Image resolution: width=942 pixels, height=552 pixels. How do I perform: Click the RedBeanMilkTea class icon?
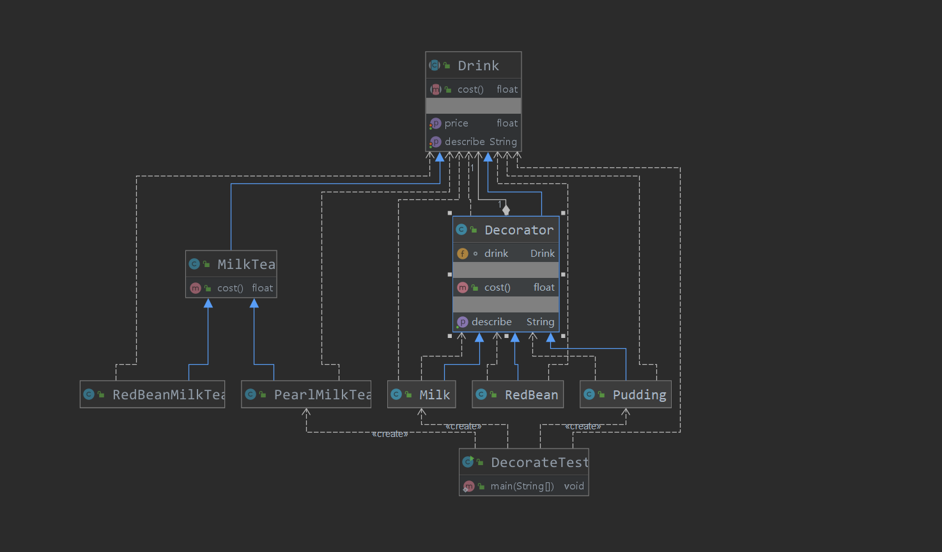pos(89,394)
